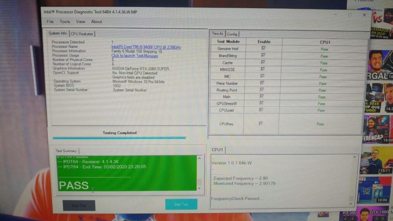Click the Stop Test button
The height and width of the screenshot is (221, 393).
coord(79,205)
